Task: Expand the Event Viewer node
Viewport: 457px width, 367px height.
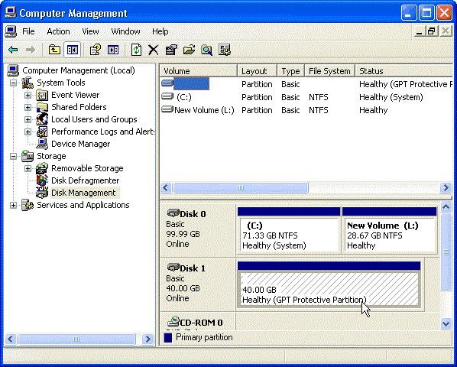Action: [x=28, y=95]
